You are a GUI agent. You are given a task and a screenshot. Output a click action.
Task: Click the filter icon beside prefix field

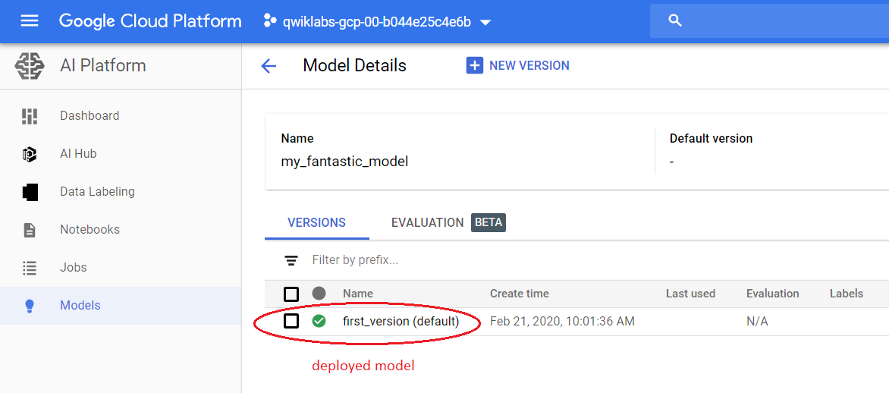point(291,261)
